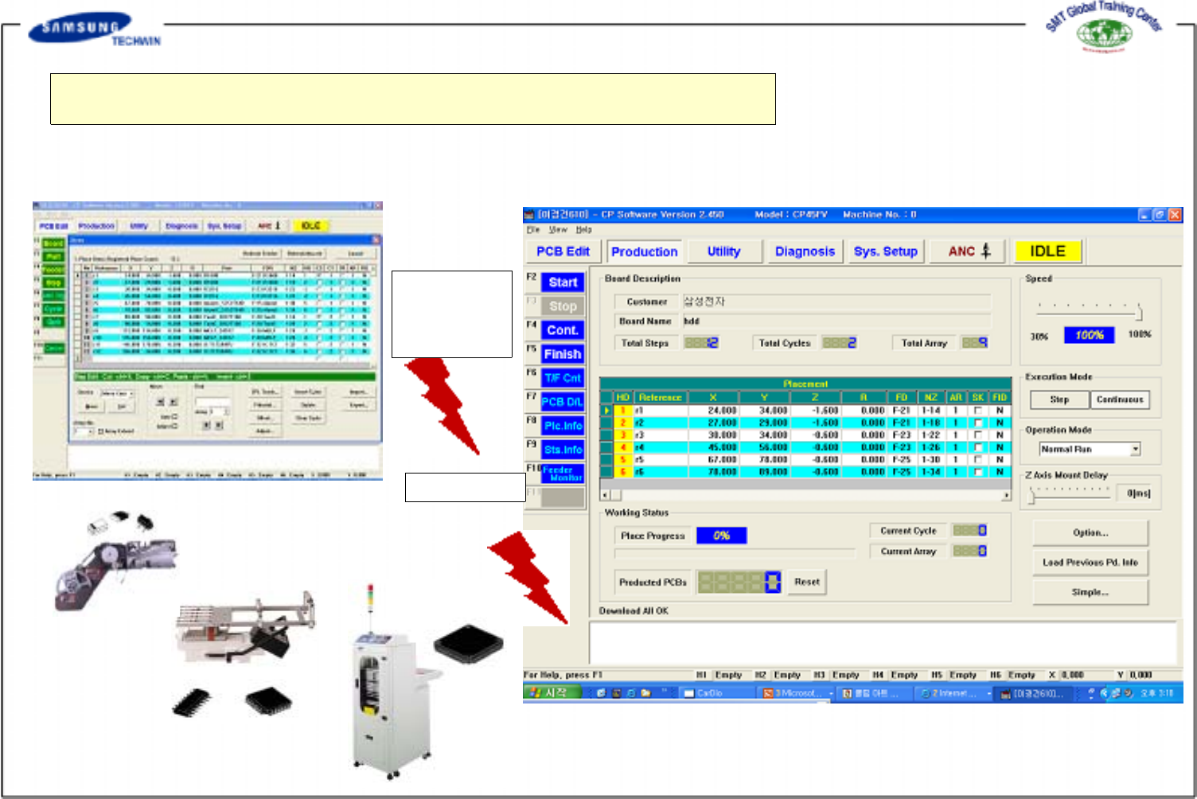Tick the SK checkbox for row r5
Viewport: 1197px width, 799px height.
978,460
